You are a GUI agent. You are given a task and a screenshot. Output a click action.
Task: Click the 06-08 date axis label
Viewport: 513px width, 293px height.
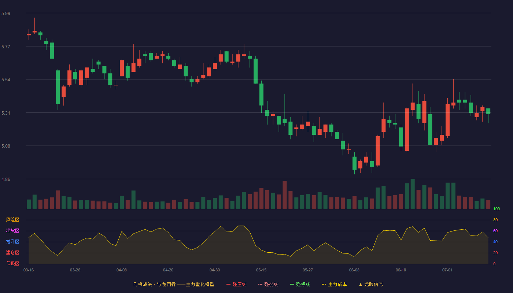click(354, 270)
